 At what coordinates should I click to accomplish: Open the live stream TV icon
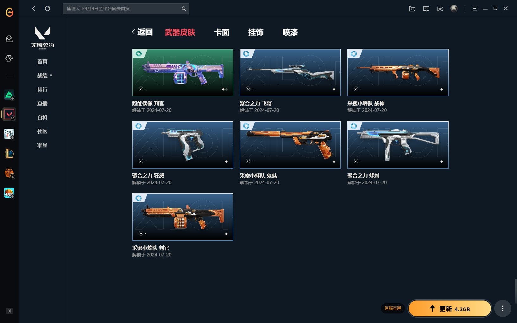pyautogui.click(x=412, y=9)
